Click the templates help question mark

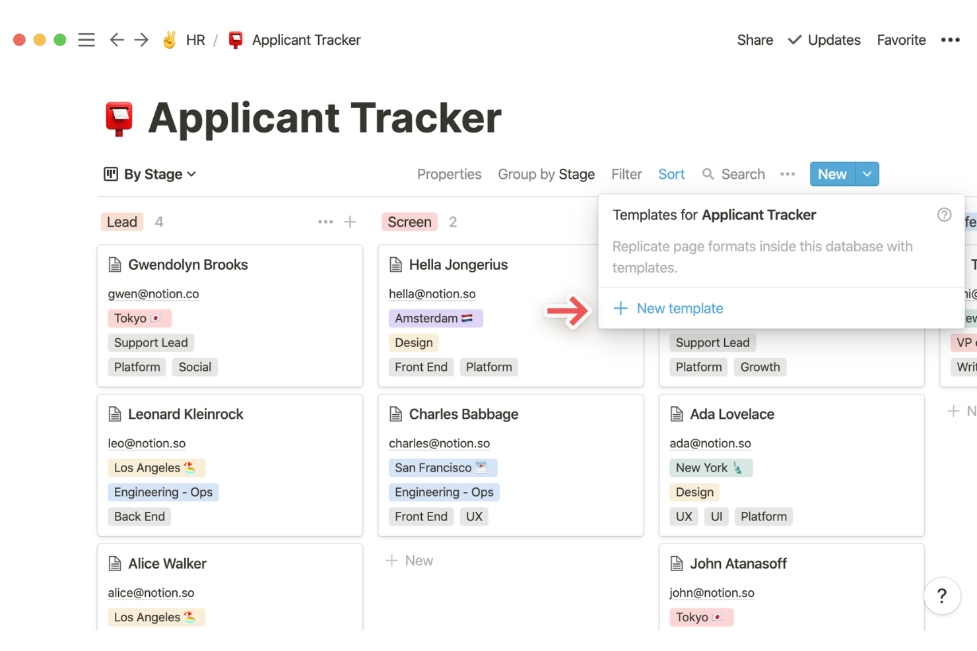click(944, 214)
